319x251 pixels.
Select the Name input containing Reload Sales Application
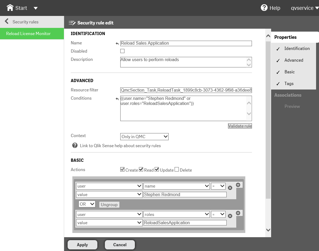(186, 43)
